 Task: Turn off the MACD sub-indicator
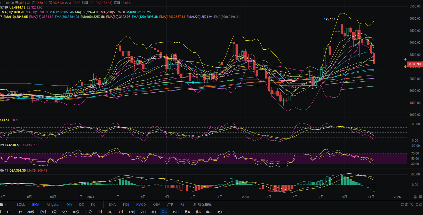[141, 204]
